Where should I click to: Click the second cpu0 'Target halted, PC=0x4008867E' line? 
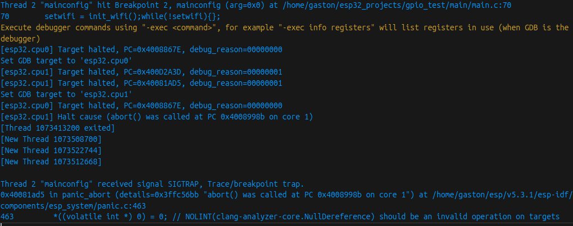(x=142, y=105)
